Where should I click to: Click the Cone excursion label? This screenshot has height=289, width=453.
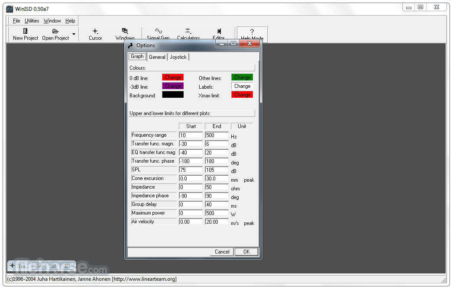(x=154, y=178)
